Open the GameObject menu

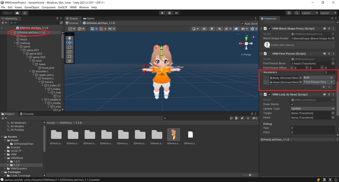tap(32, 7)
